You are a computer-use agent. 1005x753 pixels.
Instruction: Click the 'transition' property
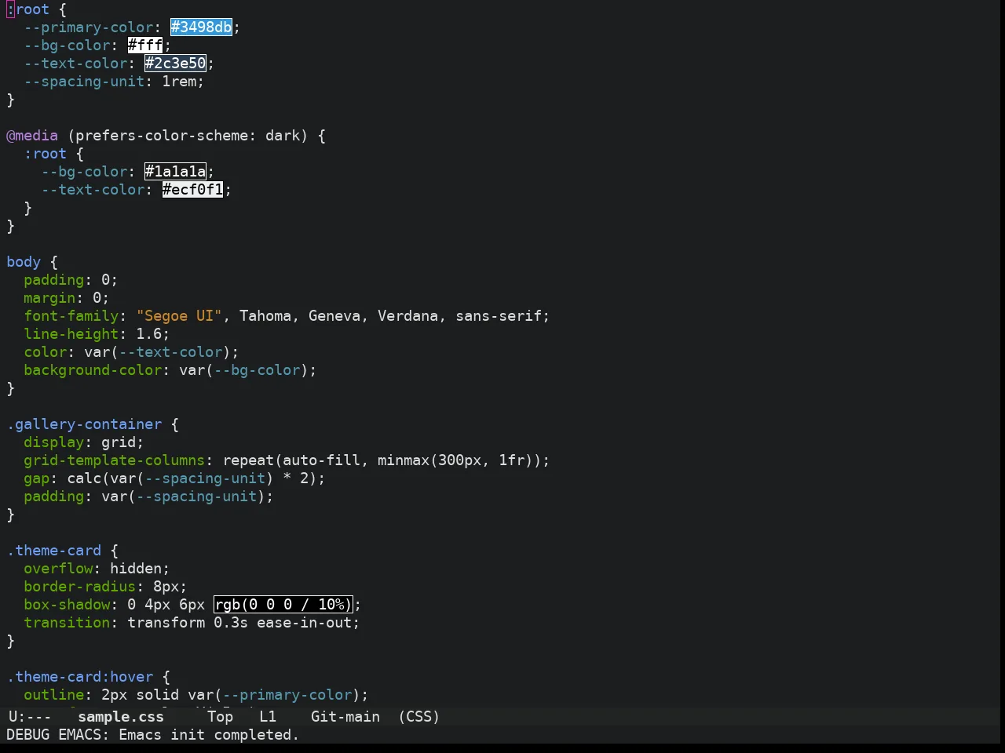67,623
